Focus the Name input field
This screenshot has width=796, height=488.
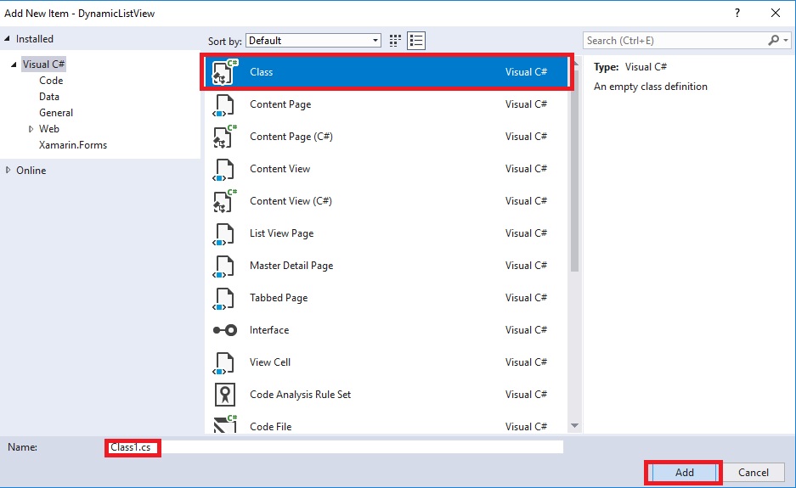pos(336,447)
